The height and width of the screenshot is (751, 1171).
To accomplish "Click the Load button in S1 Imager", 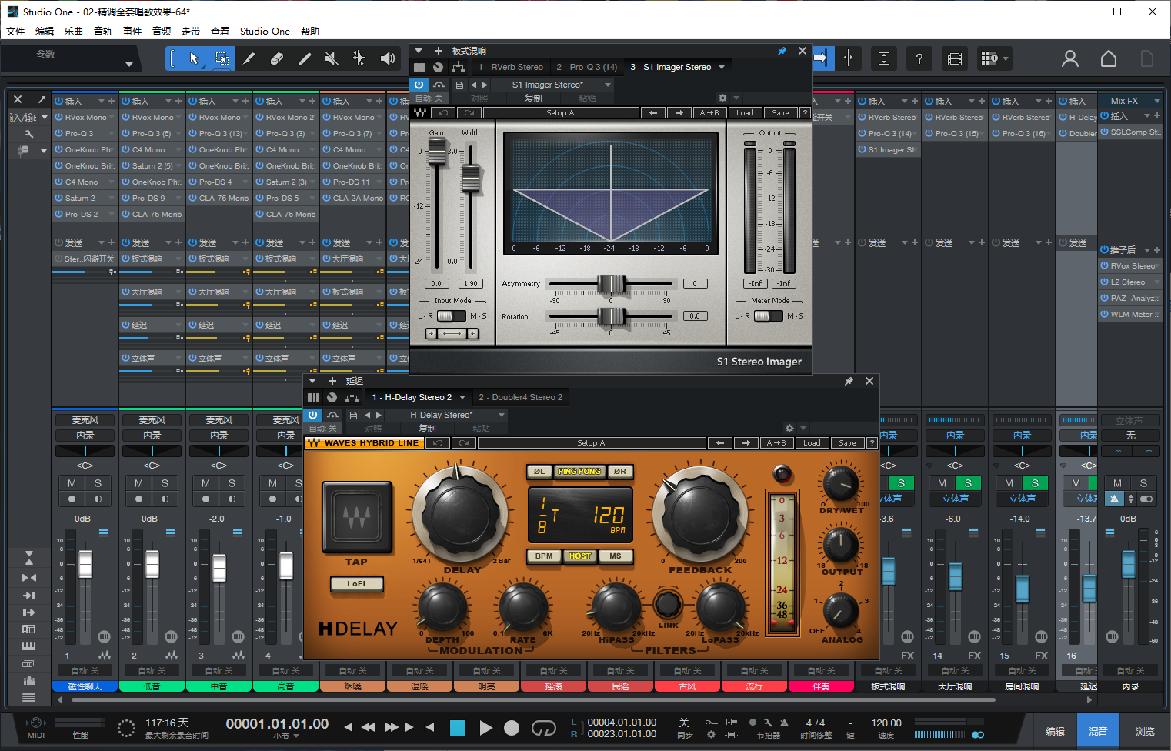I will point(745,113).
